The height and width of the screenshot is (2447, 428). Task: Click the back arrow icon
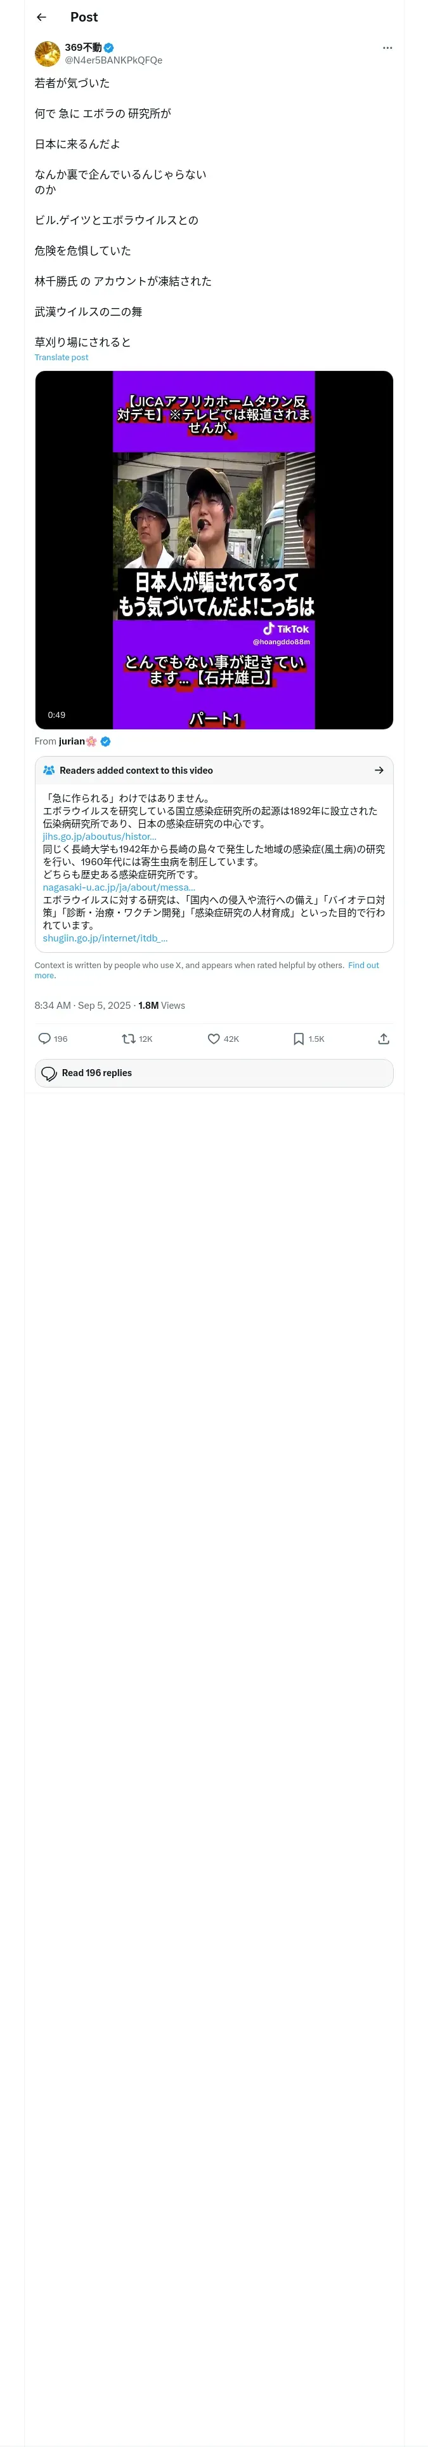(x=41, y=17)
